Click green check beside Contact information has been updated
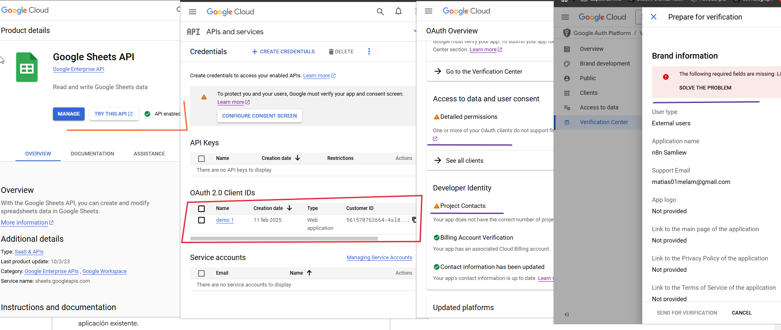Viewport: 781px width, 330px height. pos(436,267)
